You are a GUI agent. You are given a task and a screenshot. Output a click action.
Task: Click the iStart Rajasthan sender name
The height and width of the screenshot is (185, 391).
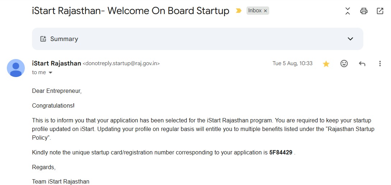[57, 63]
